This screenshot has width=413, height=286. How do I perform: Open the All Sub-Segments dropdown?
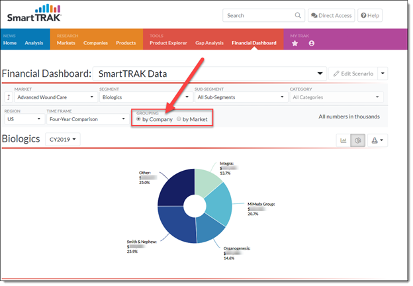tap(241, 97)
